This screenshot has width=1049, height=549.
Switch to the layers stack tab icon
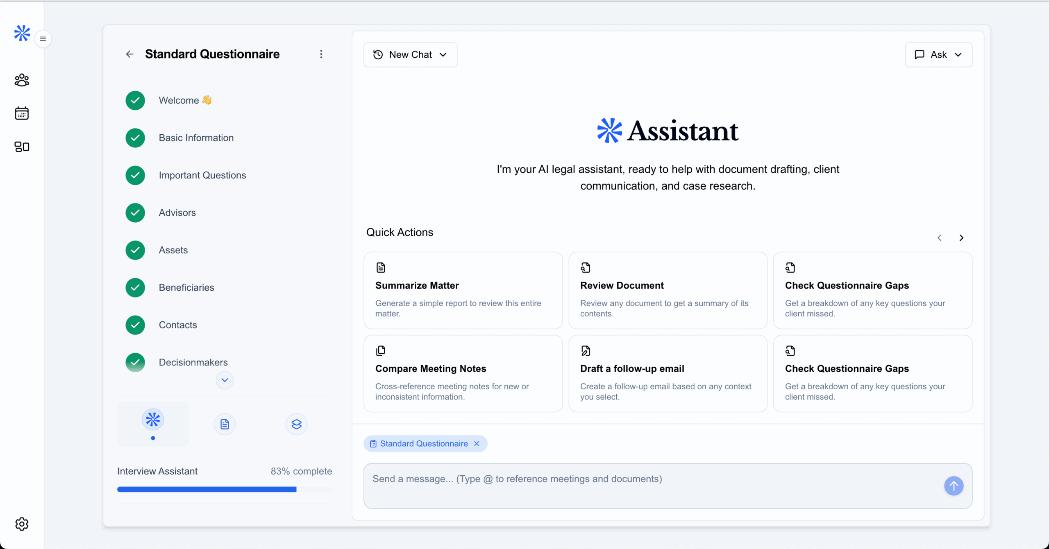296,424
